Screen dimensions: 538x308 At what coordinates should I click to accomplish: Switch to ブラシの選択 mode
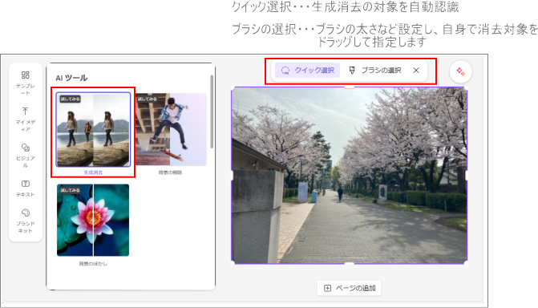click(x=374, y=71)
